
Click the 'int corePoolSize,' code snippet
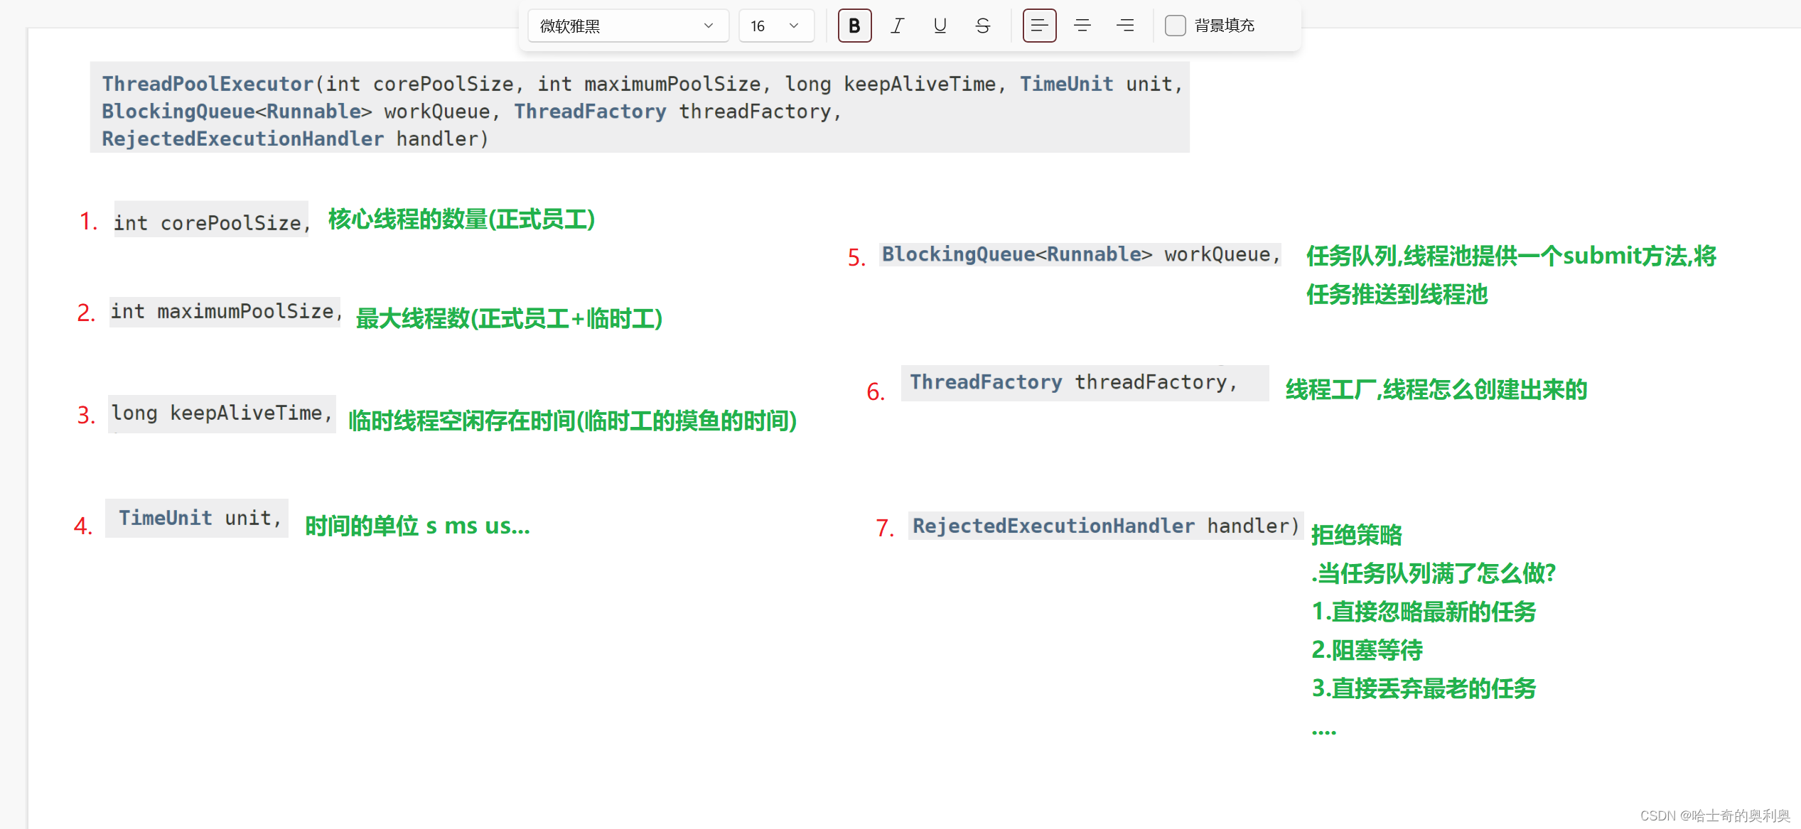[x=211, y=222]
